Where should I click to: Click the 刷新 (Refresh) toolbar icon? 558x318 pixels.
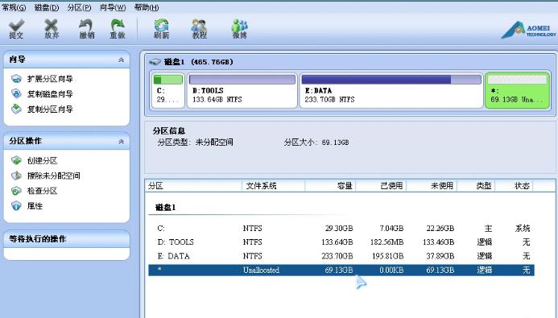(x=161, y=25)
